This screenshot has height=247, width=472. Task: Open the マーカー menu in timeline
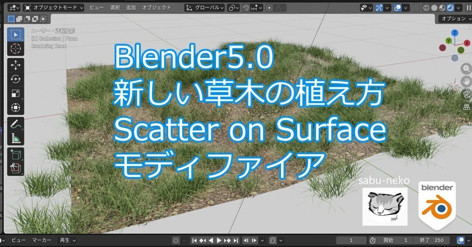(42, 240)
